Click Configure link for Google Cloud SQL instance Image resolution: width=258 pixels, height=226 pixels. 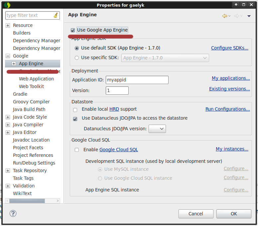tap(236, 177)
